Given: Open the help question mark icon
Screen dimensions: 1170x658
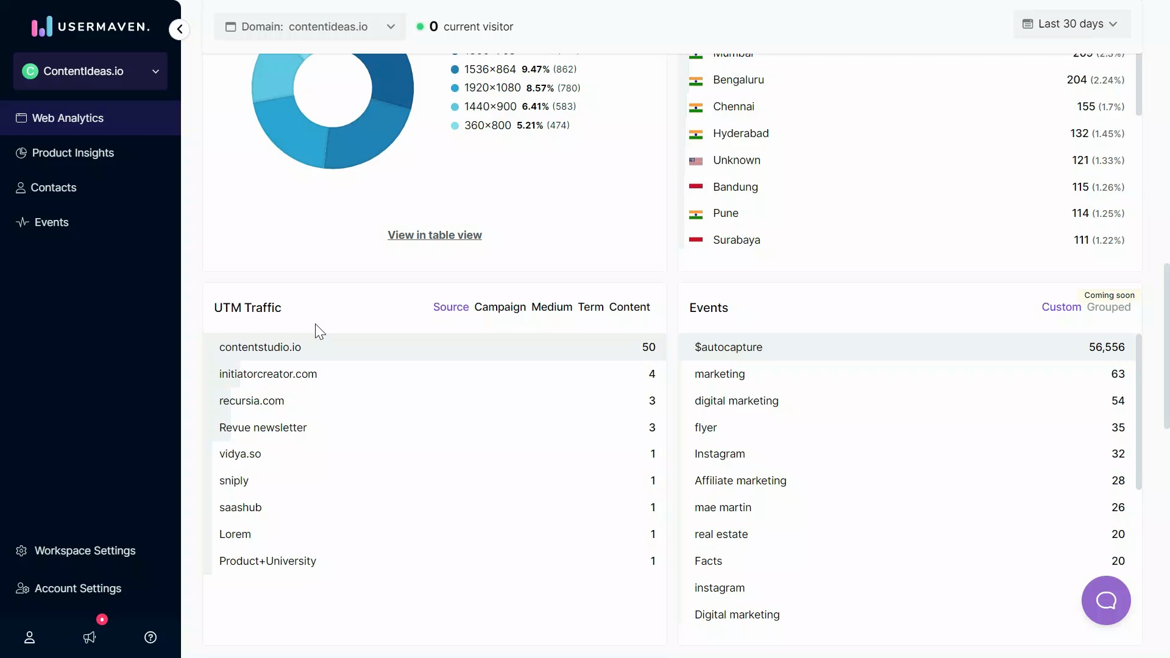Looking at the screenshot, I should (150, 637).
